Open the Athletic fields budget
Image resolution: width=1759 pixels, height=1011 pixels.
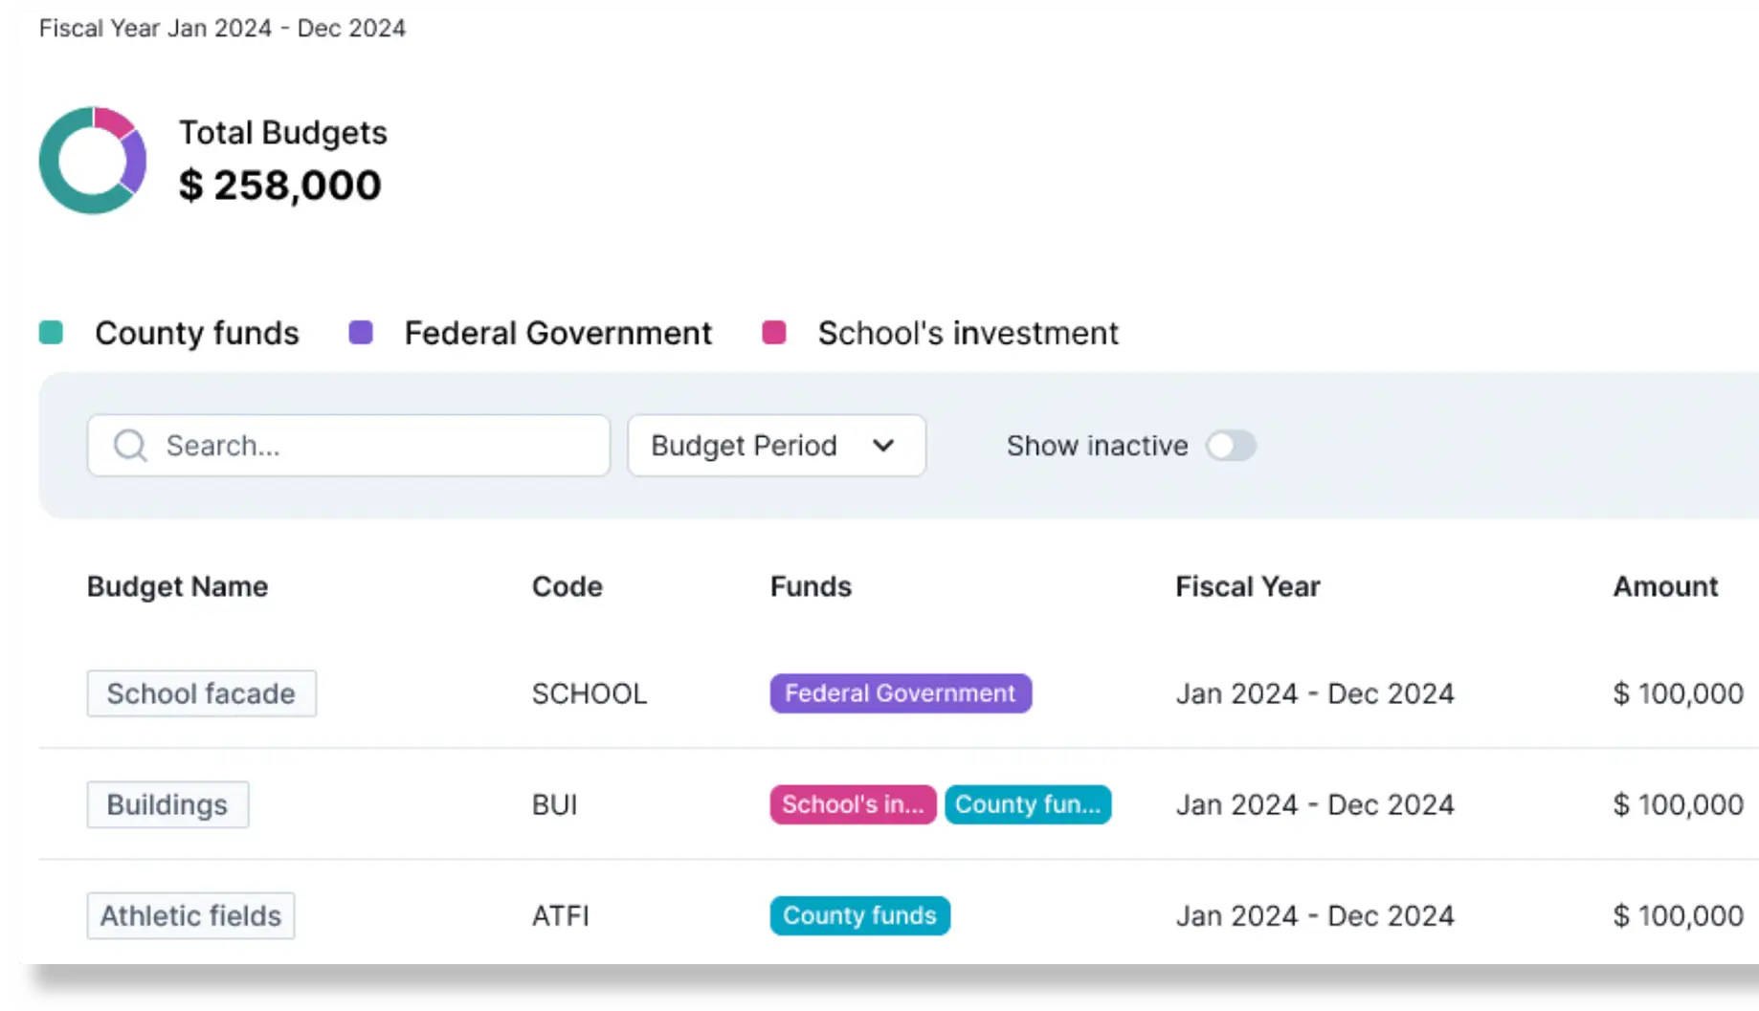click(190, 915)
